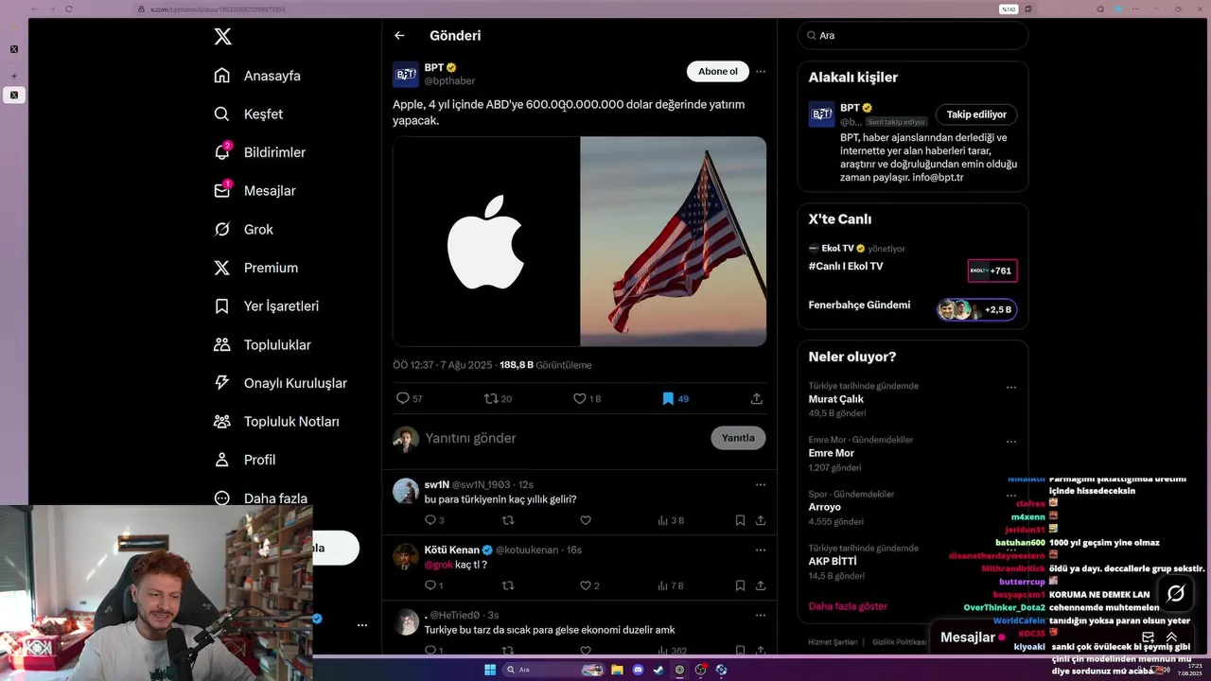This screenshot has width=1211, height=681.
Task: Open File Explorer from the taskbar
Action: [617, 670]
